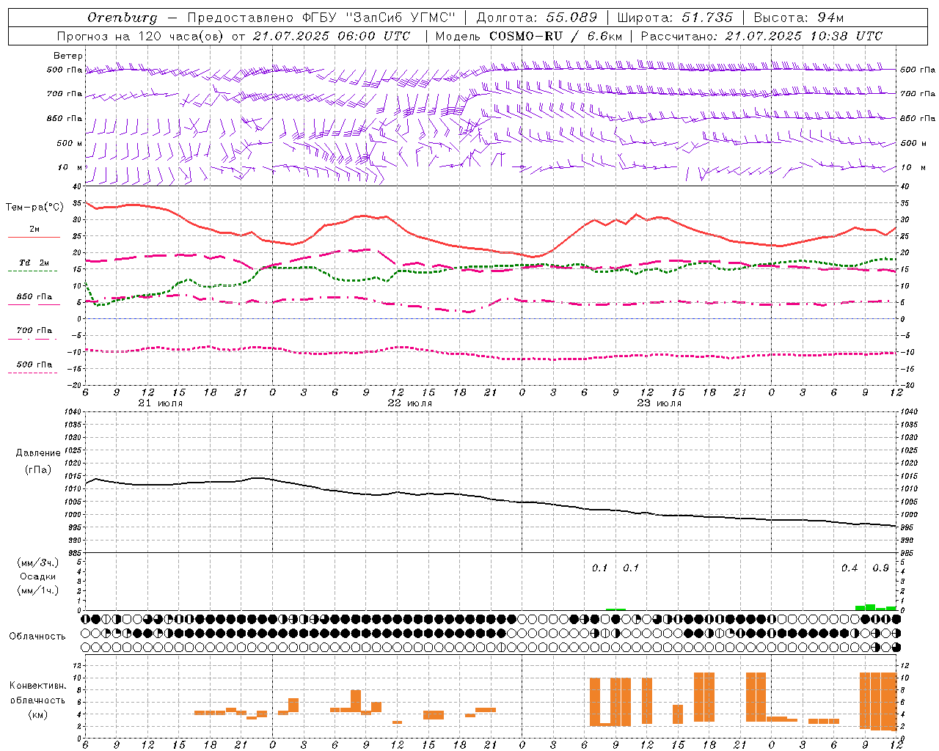Click the 'Давление' pressure label
This screenshot has width=939, height=751.
tap(38, 453)
